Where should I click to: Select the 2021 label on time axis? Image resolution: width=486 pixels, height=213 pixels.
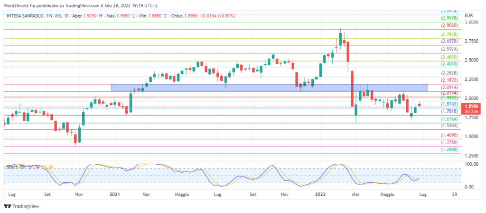[x=114, y=194]
